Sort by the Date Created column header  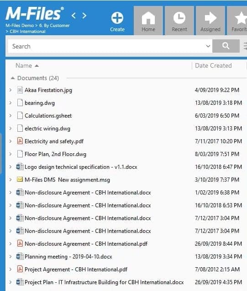click(213, 66)
